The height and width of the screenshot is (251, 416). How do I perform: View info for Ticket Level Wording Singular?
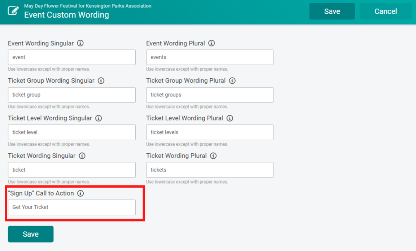coord(99,118)
